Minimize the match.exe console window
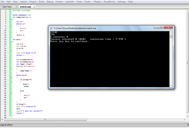Screen dimensions: 189x128 pyautogui.click(x=156, y=27)
